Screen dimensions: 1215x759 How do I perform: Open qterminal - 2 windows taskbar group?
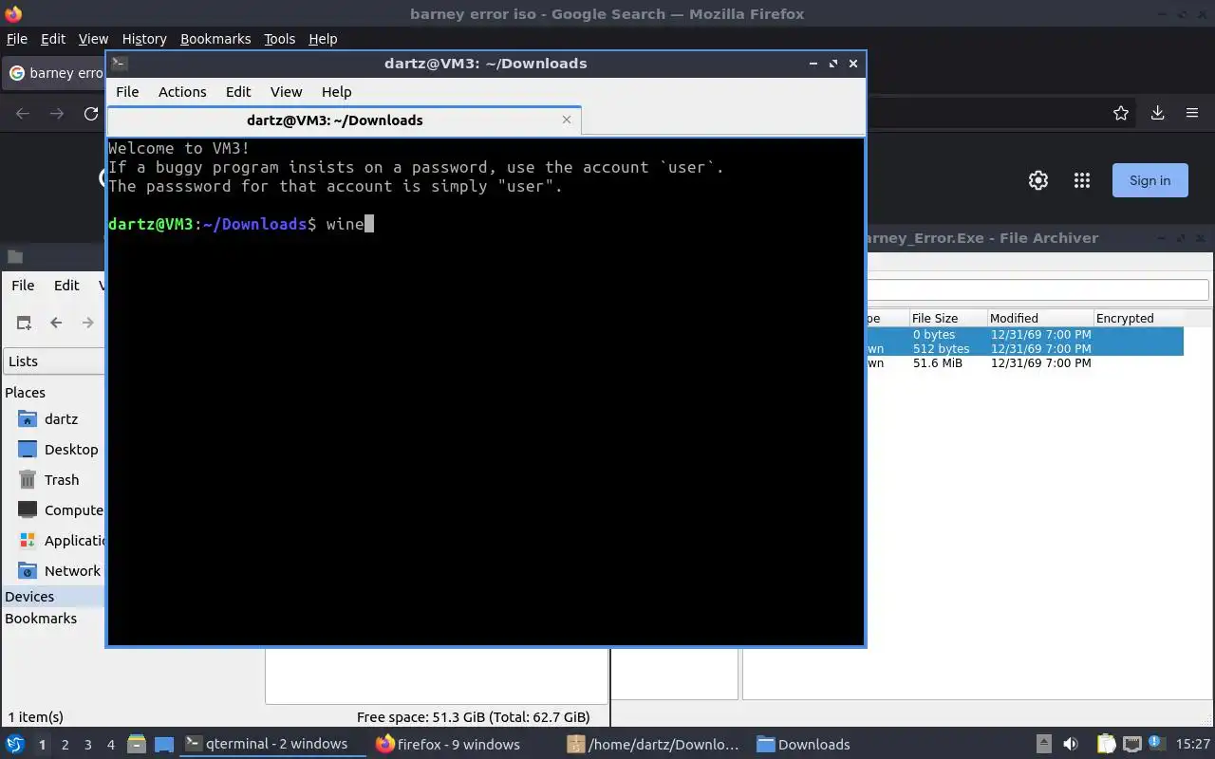click(273, 745)
